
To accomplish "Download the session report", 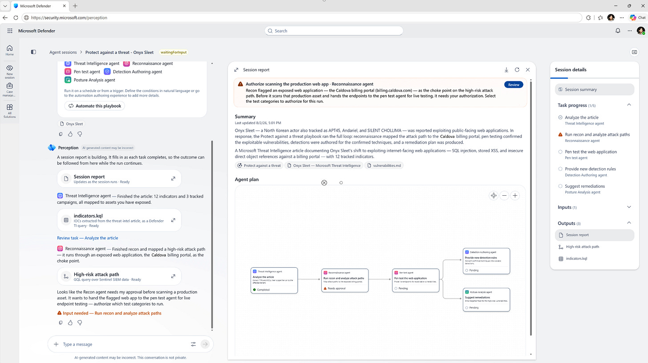I will coord(506,70).
